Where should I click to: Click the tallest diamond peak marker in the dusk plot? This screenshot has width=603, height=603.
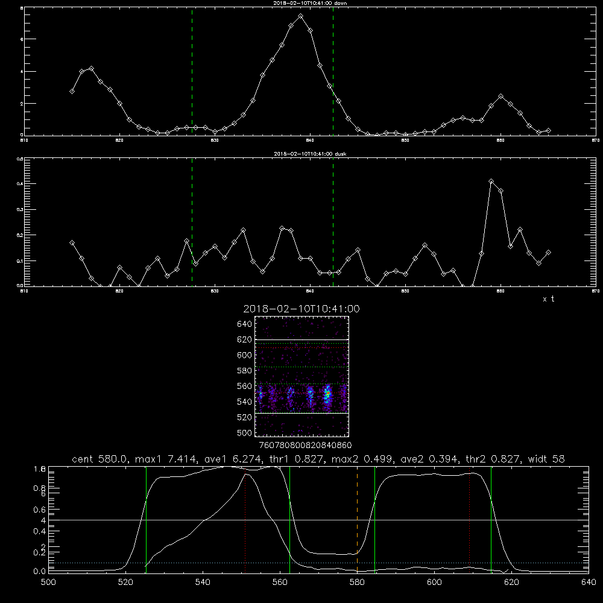point(491,181)
